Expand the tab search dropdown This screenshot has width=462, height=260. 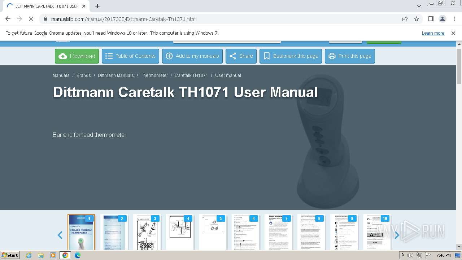(419, 6)
